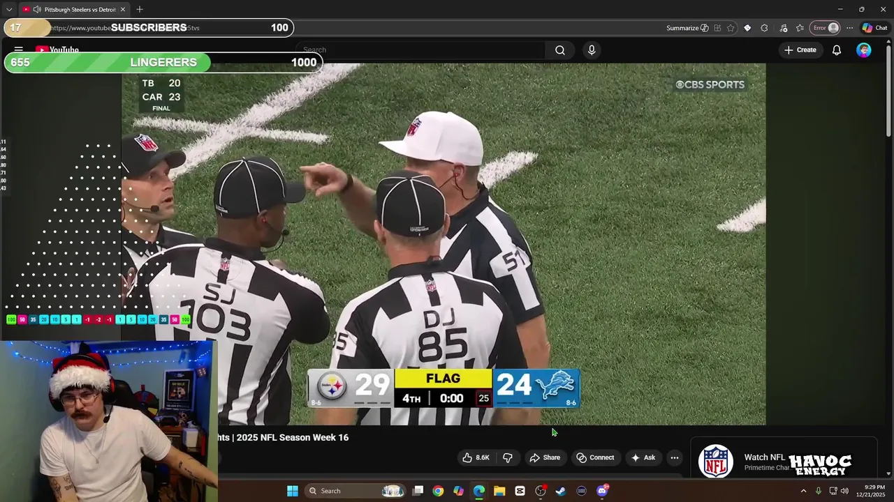
Task: Launch Google Chrome from the taskbar
Action: [438, 491]
